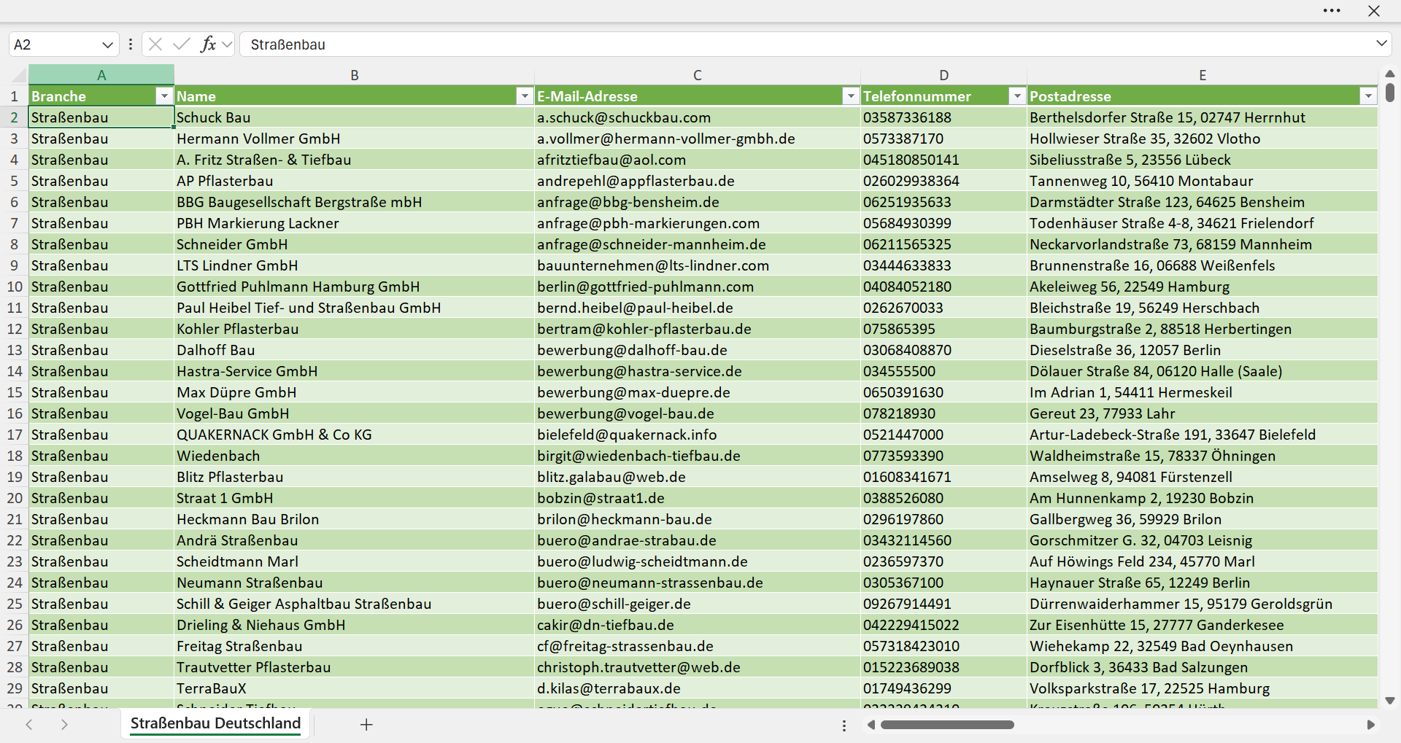Click the Enter checkmark icon in formula bar
Image resolution: width=1401 pixels, height=743 pixels.
(182, 44)
